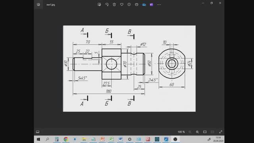Rotate the image with the rotate icon

tap(107, 4)
